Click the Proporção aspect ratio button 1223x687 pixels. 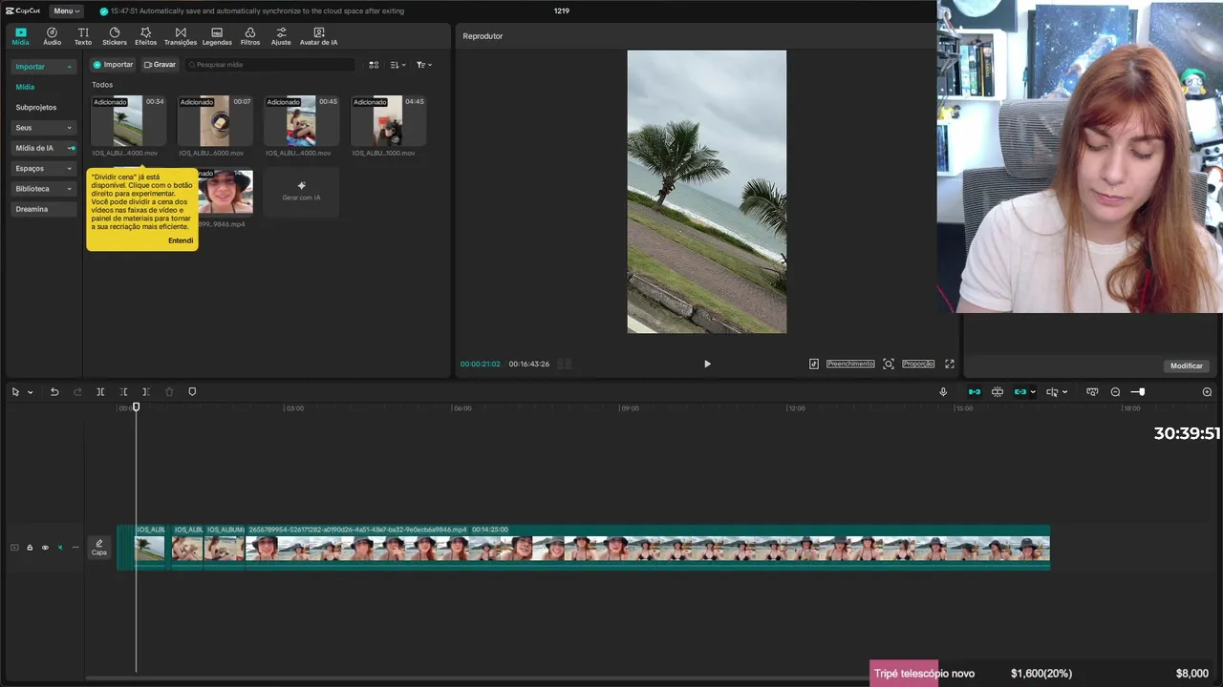918,364
